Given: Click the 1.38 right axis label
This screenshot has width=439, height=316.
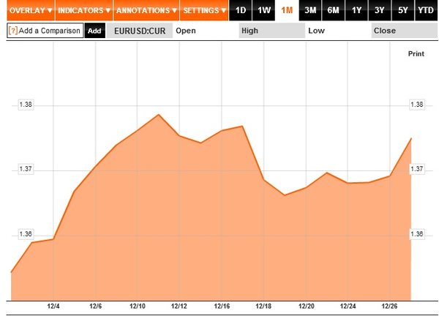Looking at the screenshot, I should (x=417, y=105).
